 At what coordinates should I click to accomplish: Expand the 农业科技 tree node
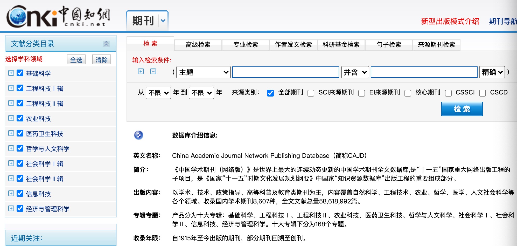[x=11, y=118]
